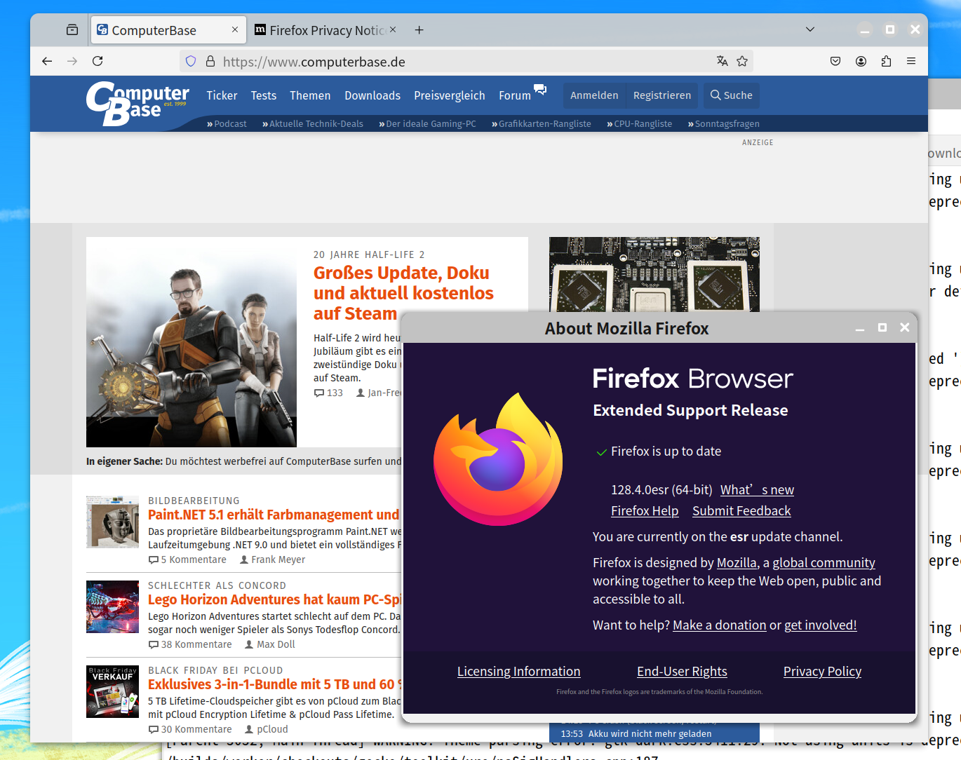Image resolution: width=961 pixels, height=760 pixels.
Task: Switch to the ComputerBase tab
Action: click(x=168, y=30)
